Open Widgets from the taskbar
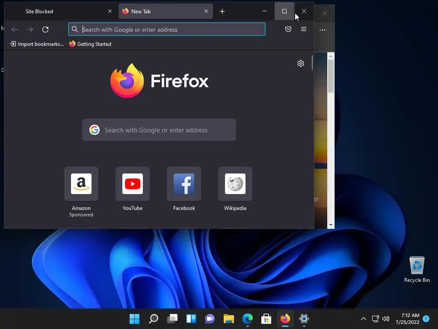Viewport: 438px width, 329px height. pos(191,319)
